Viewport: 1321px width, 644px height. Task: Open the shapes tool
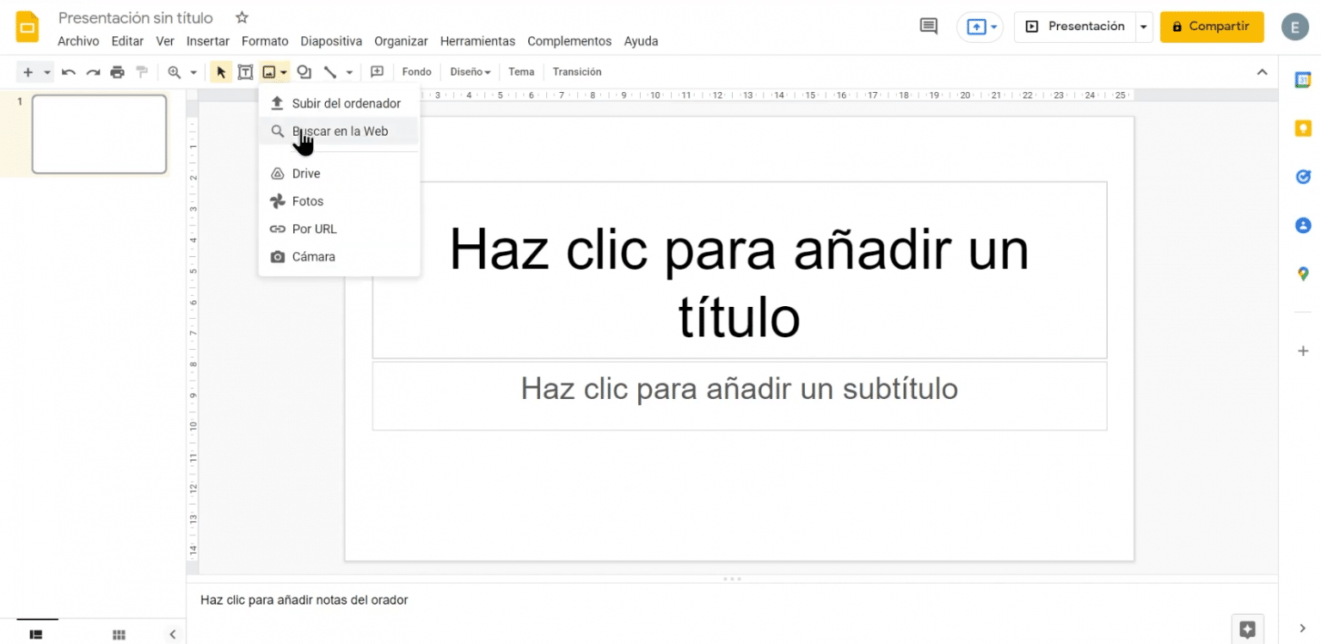304,71
